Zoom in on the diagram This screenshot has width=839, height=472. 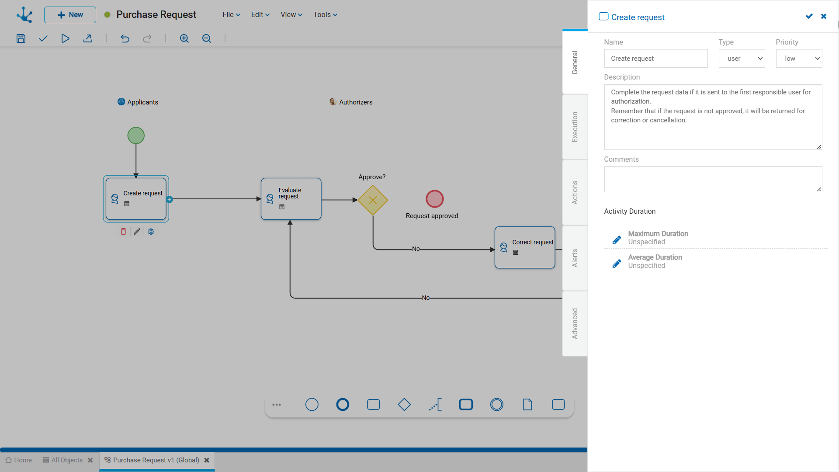click(x=184, y=38)
